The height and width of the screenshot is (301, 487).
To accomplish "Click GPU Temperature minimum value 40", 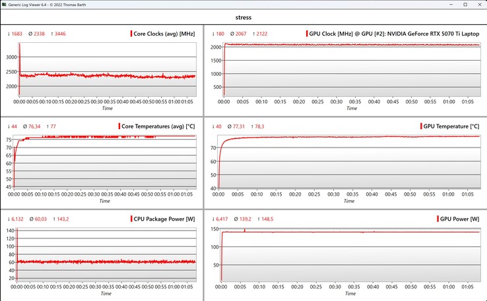I will 218,126.
